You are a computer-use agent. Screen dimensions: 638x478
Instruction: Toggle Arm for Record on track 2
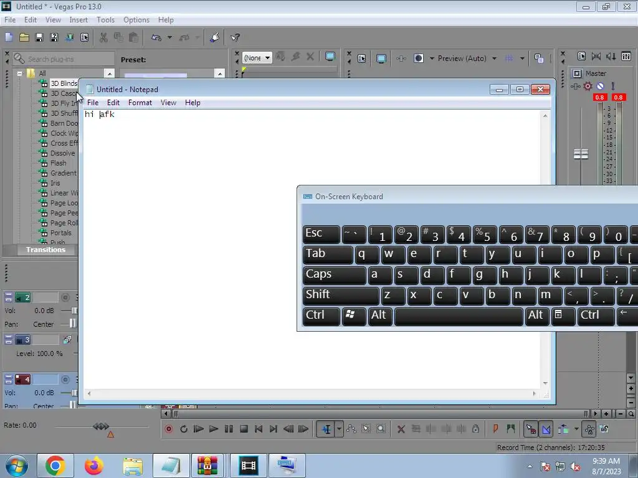65,298
